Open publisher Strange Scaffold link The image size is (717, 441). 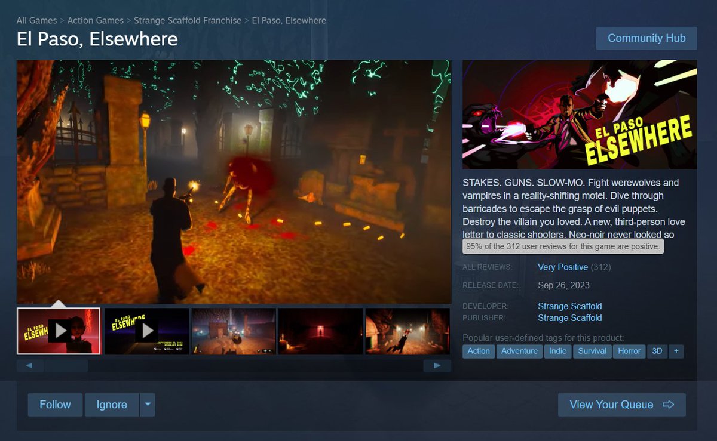(570, 318)
